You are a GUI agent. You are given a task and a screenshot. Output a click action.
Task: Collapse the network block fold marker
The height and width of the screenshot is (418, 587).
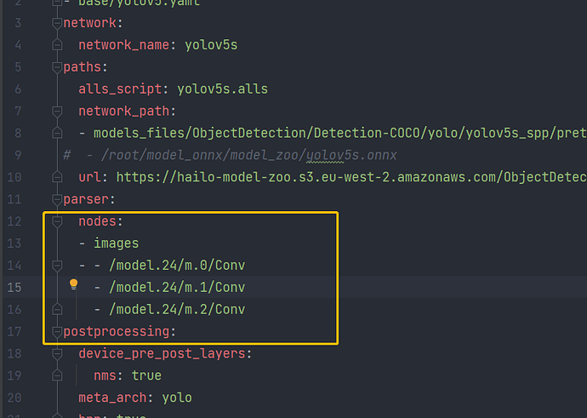(57, 23)
